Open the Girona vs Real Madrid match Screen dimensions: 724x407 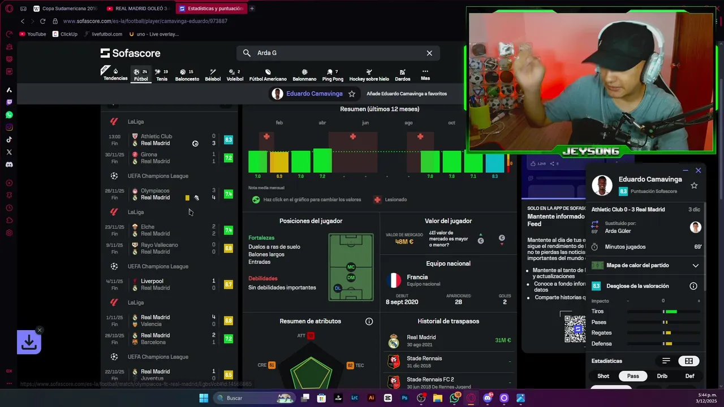pyautogui.click(x=169, y=158)
